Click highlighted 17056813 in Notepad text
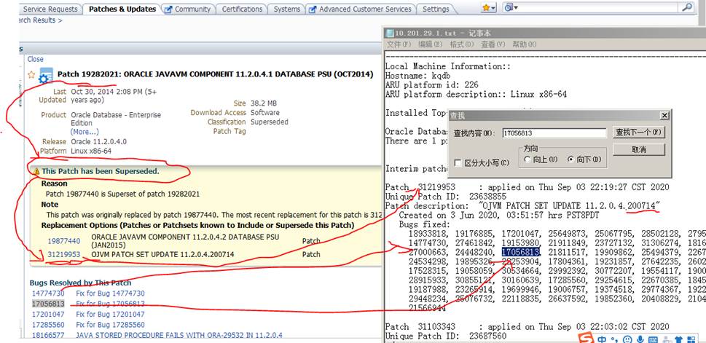Screen dimensions: 706x343 [x=520, y=252]
